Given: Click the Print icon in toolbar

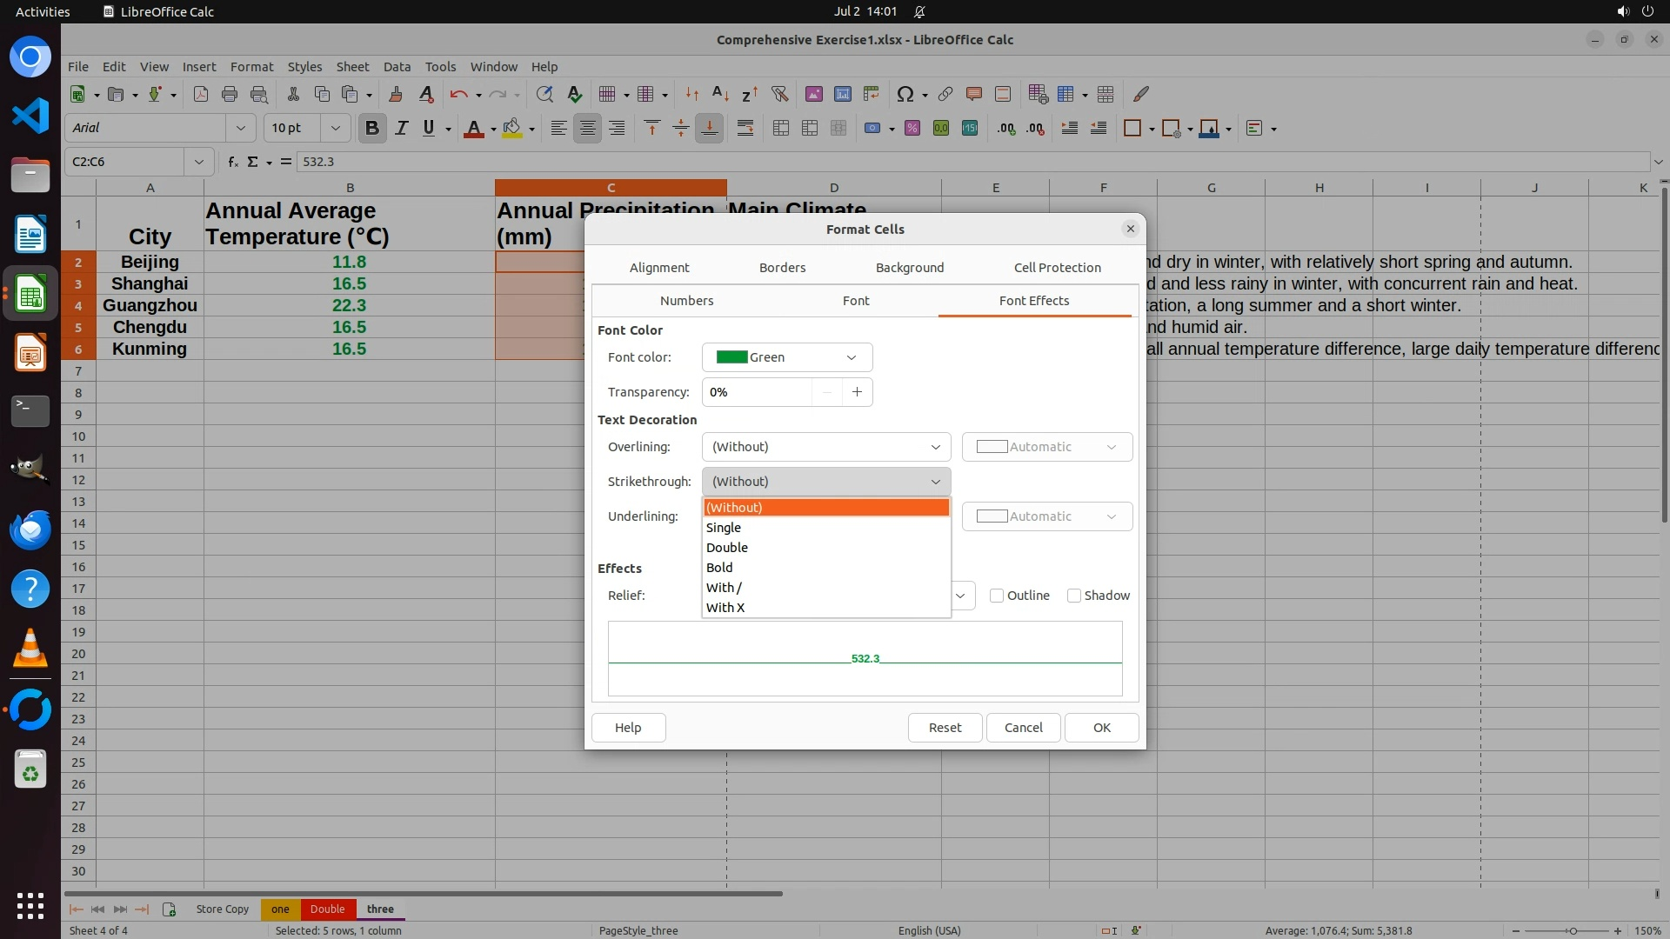Looking at the screenshot, I should tap(230, 94).
